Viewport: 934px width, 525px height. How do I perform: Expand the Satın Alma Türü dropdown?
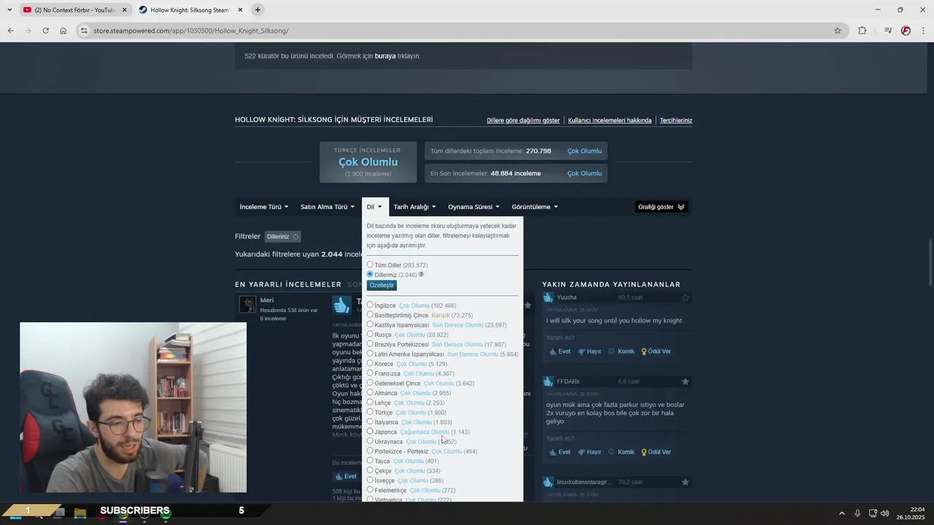click(328, 207)
